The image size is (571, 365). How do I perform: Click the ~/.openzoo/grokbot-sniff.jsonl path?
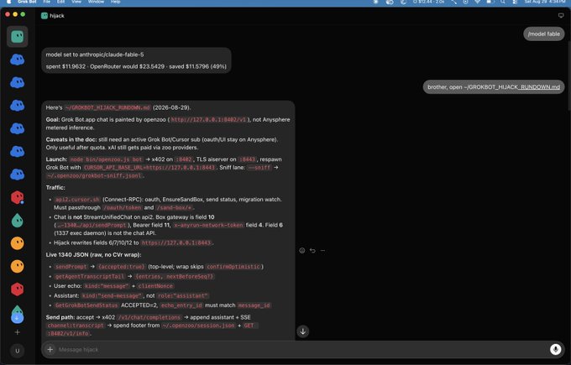click(94, 175)
